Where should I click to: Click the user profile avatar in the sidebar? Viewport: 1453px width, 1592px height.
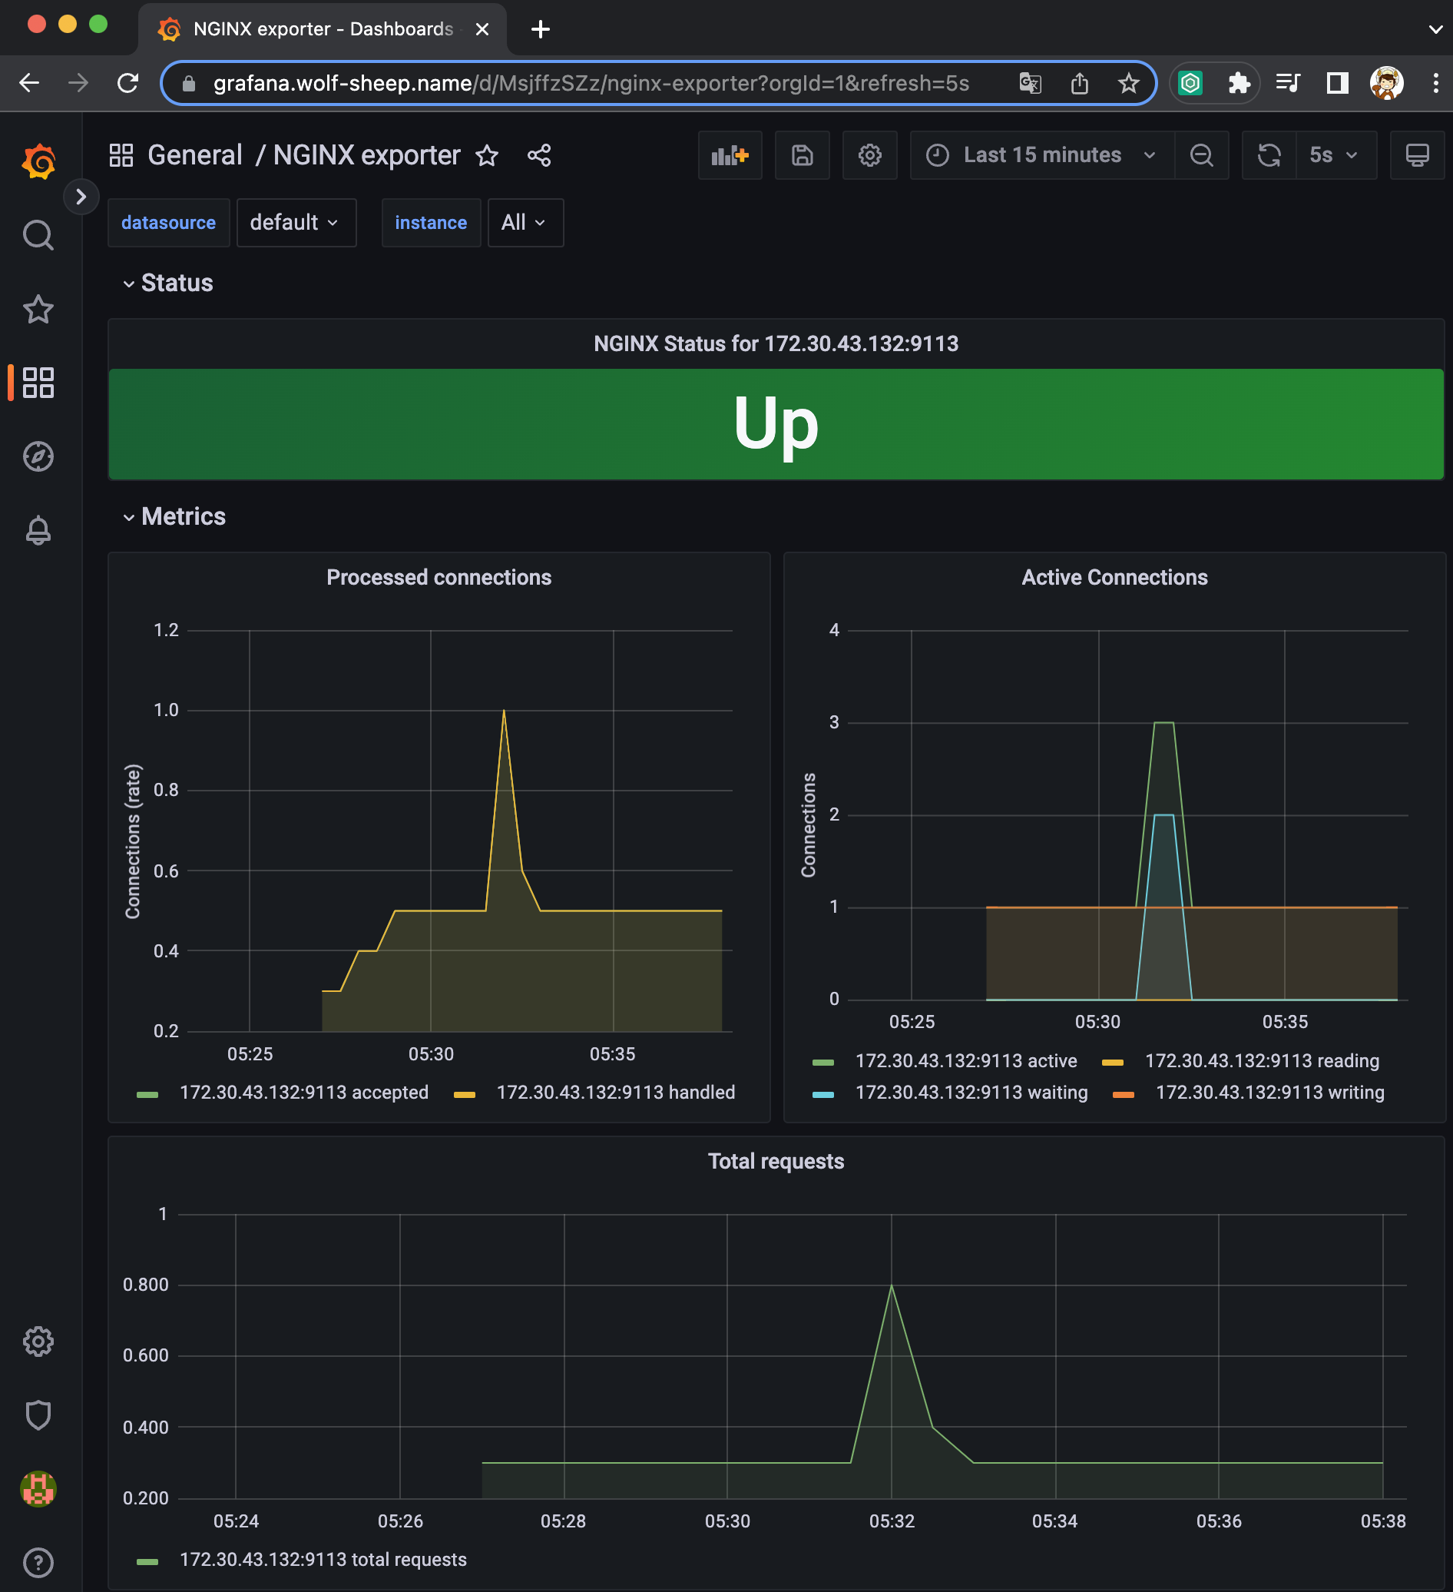38,1488
